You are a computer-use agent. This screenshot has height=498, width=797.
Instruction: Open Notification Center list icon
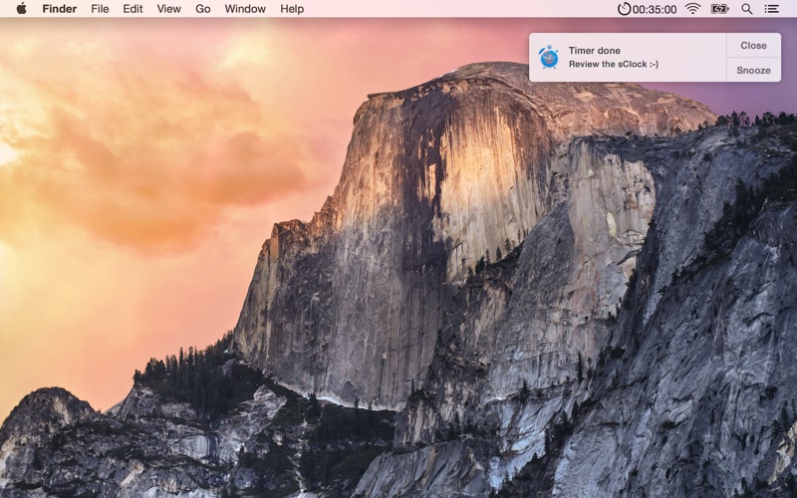click(x=771, y=9)
